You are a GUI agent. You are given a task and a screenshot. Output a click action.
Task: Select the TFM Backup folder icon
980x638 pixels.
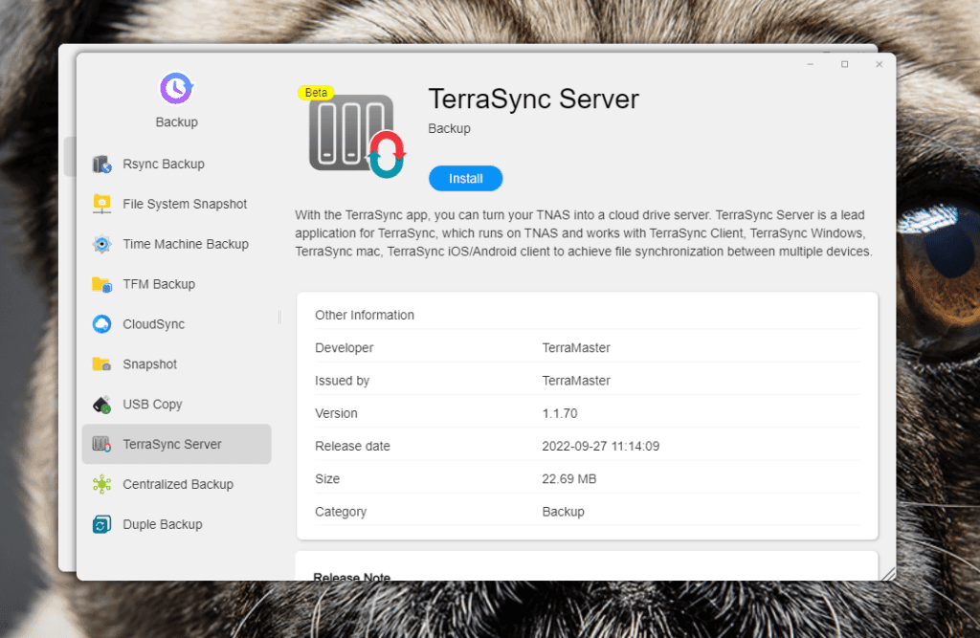pyautogui.click(x=101, y=284)
